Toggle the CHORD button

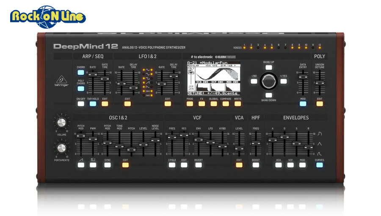click(81, 72)
